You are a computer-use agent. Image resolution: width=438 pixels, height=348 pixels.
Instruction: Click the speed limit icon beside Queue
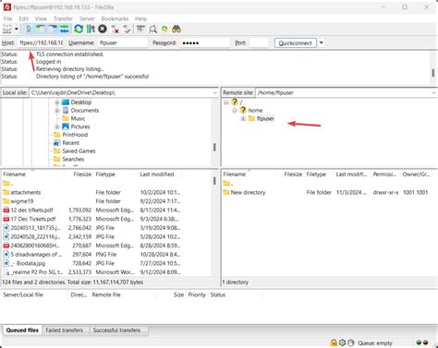pos(351,342)
